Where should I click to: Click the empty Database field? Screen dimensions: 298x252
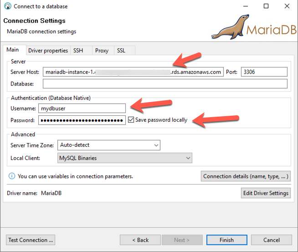click(165, 84)
